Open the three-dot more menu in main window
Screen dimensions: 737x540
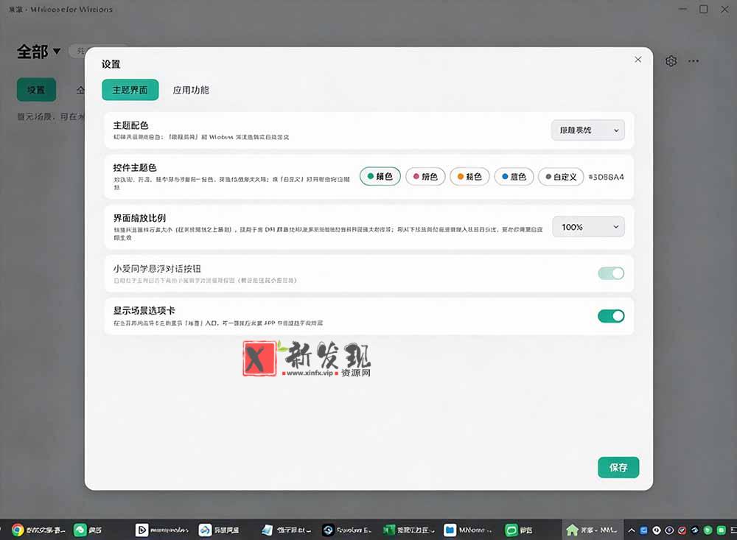point(694,61)
